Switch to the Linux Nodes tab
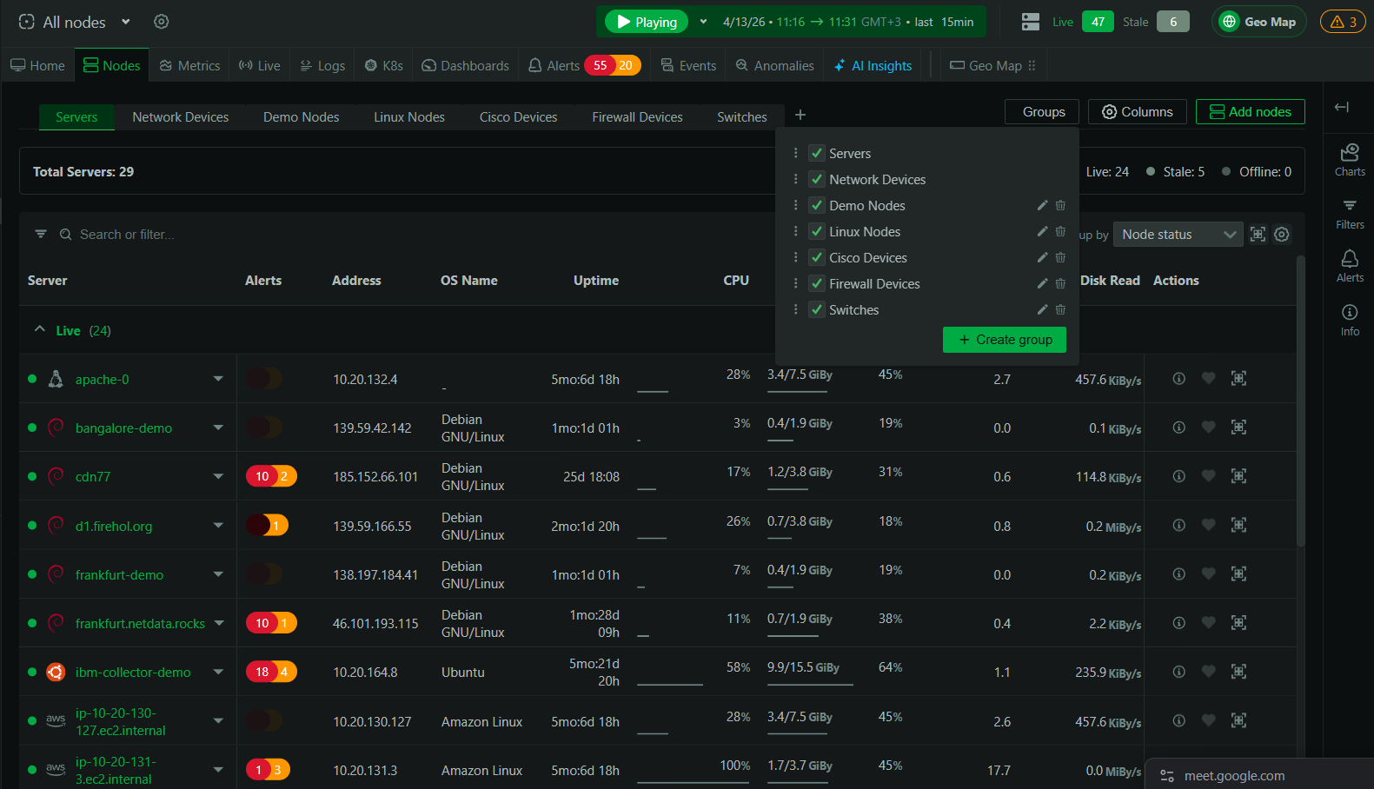This screenshot has width=1374, height=789. tap(408, 117)
